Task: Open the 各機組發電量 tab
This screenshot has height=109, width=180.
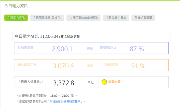Action: 143,18
